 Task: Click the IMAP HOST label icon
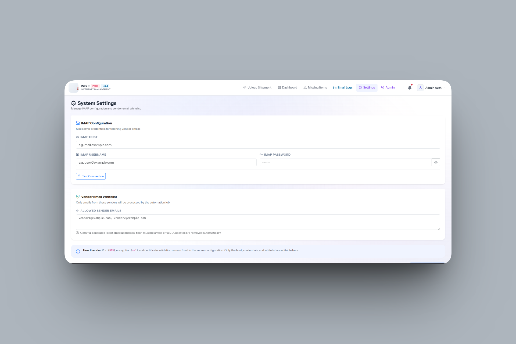tap(77, 137)
